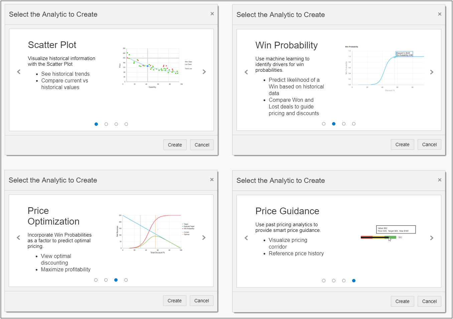Create the Price Optimization analytic

[174, 301]
